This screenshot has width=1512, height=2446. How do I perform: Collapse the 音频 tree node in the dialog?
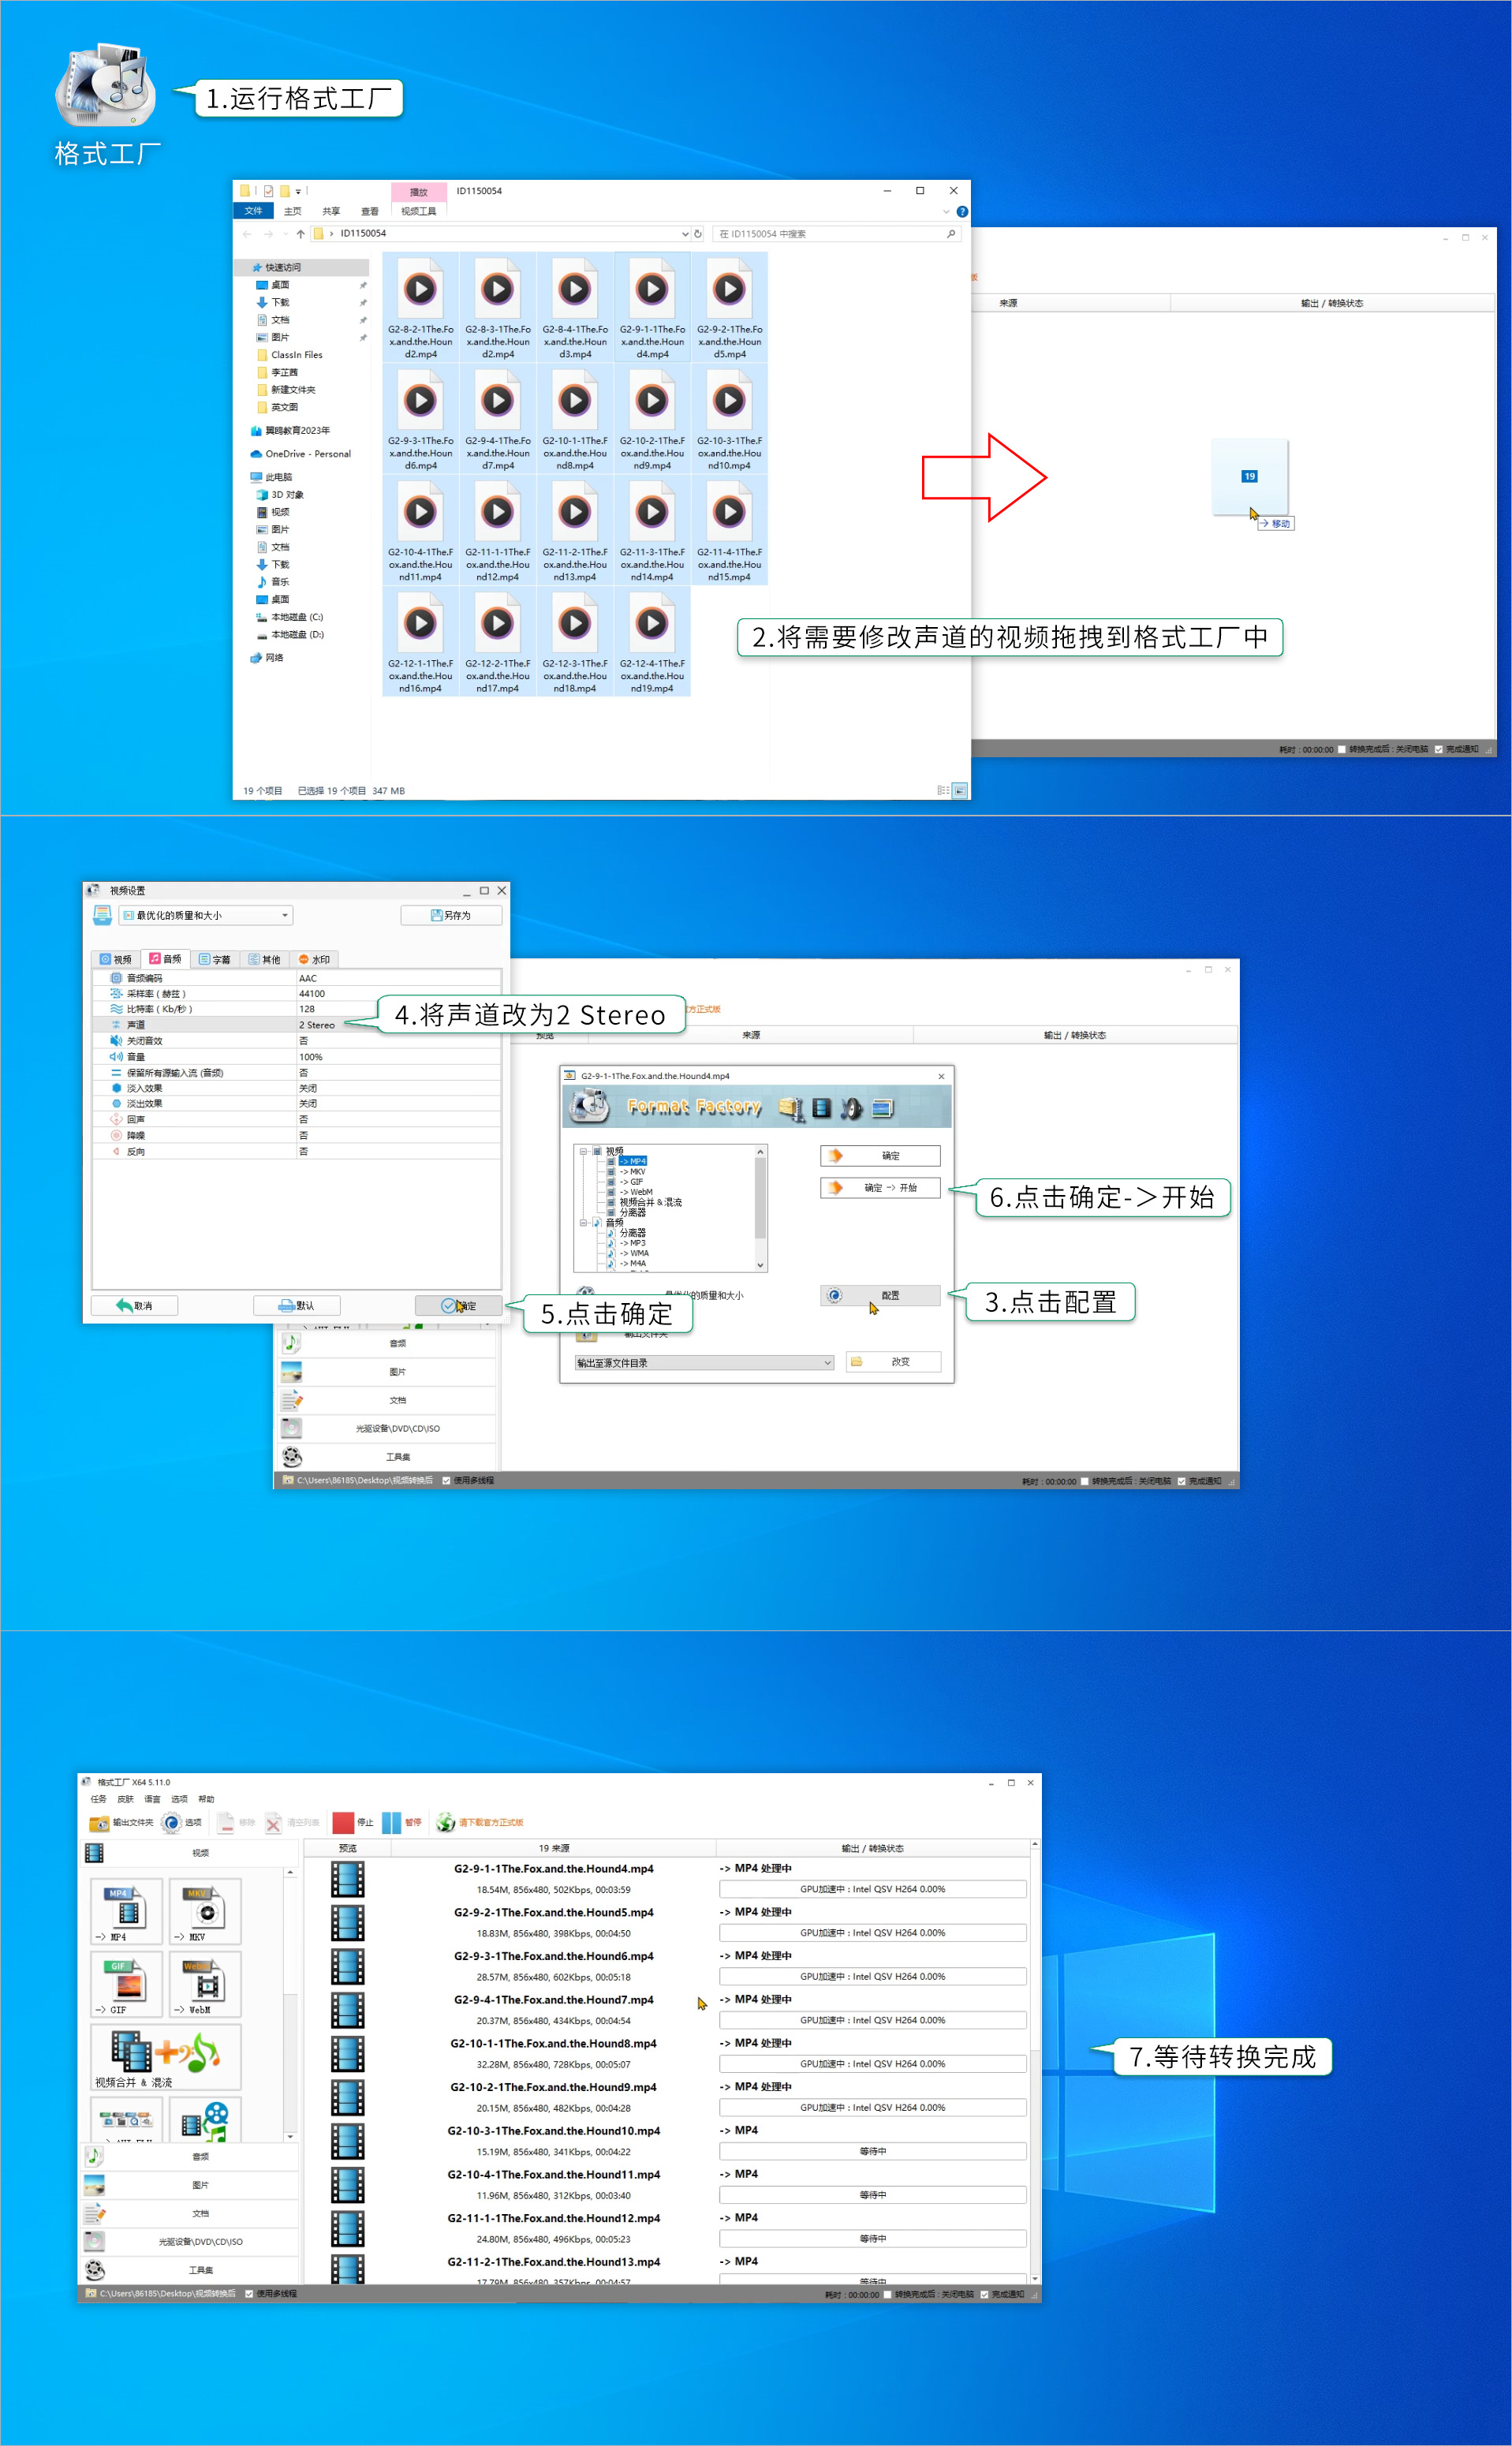point(583,1222)
